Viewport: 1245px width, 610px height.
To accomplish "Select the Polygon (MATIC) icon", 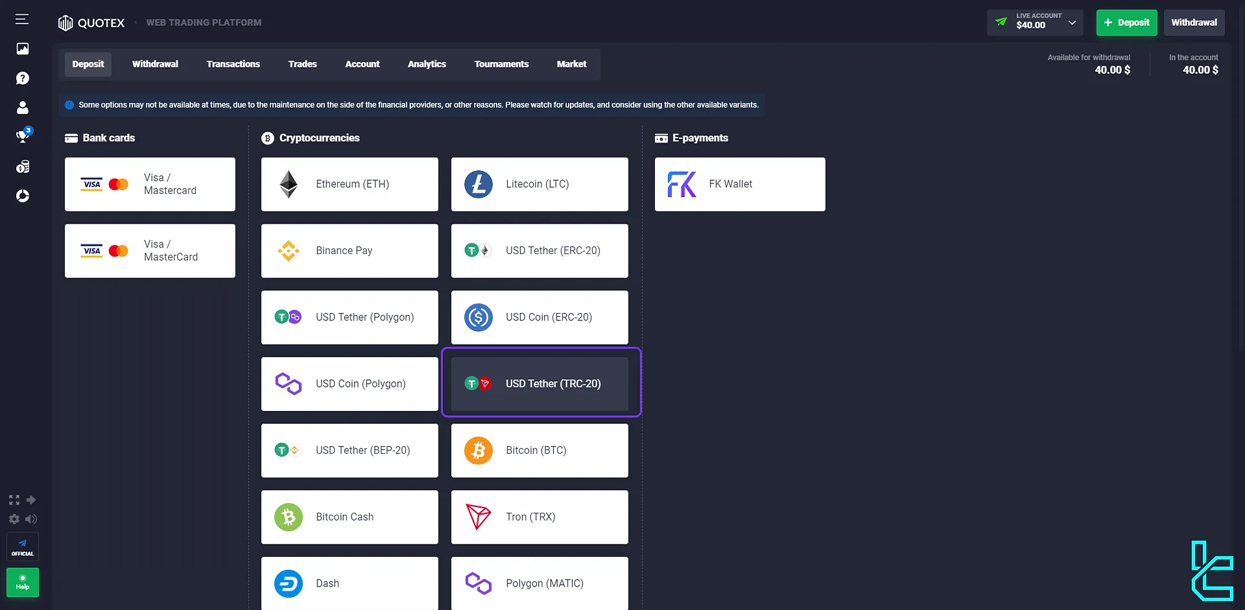I will pos(479,583).
